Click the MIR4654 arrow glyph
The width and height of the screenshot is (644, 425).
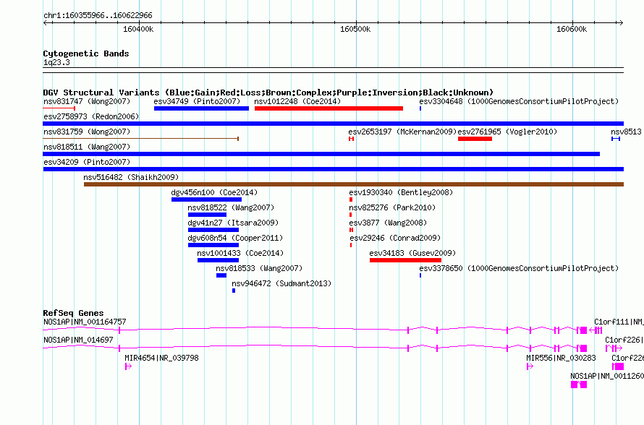(x=128, y=366)
